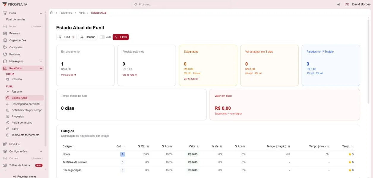This screenshot has width=373, height=178.
Task: Open the DB user avatar
Action: 347,4
